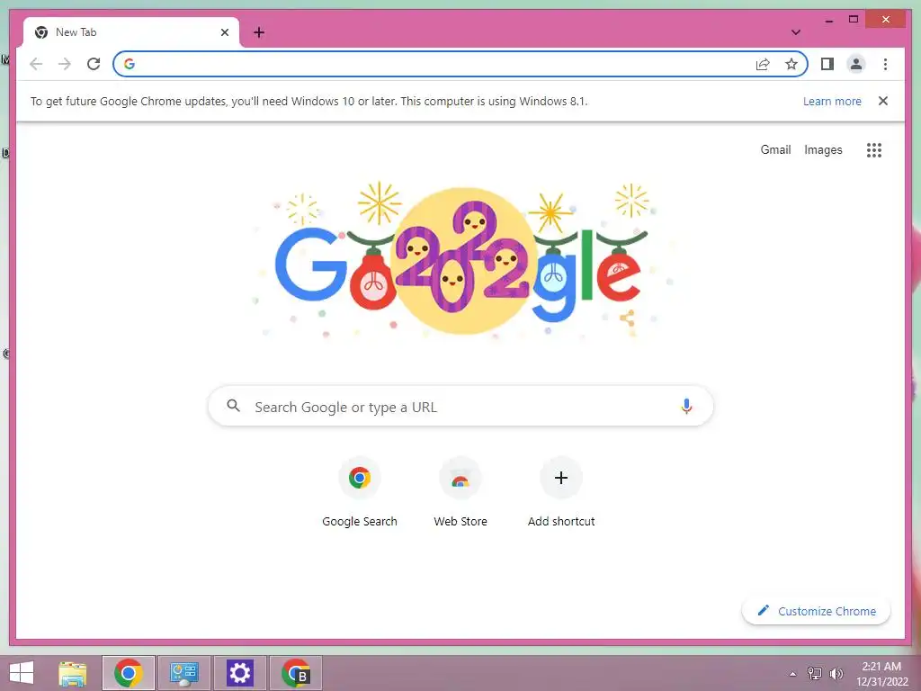Image resolution: width=921 pixels, height=691 pixels.
Task: Reload the current page
Action: (x=94, y=64)
